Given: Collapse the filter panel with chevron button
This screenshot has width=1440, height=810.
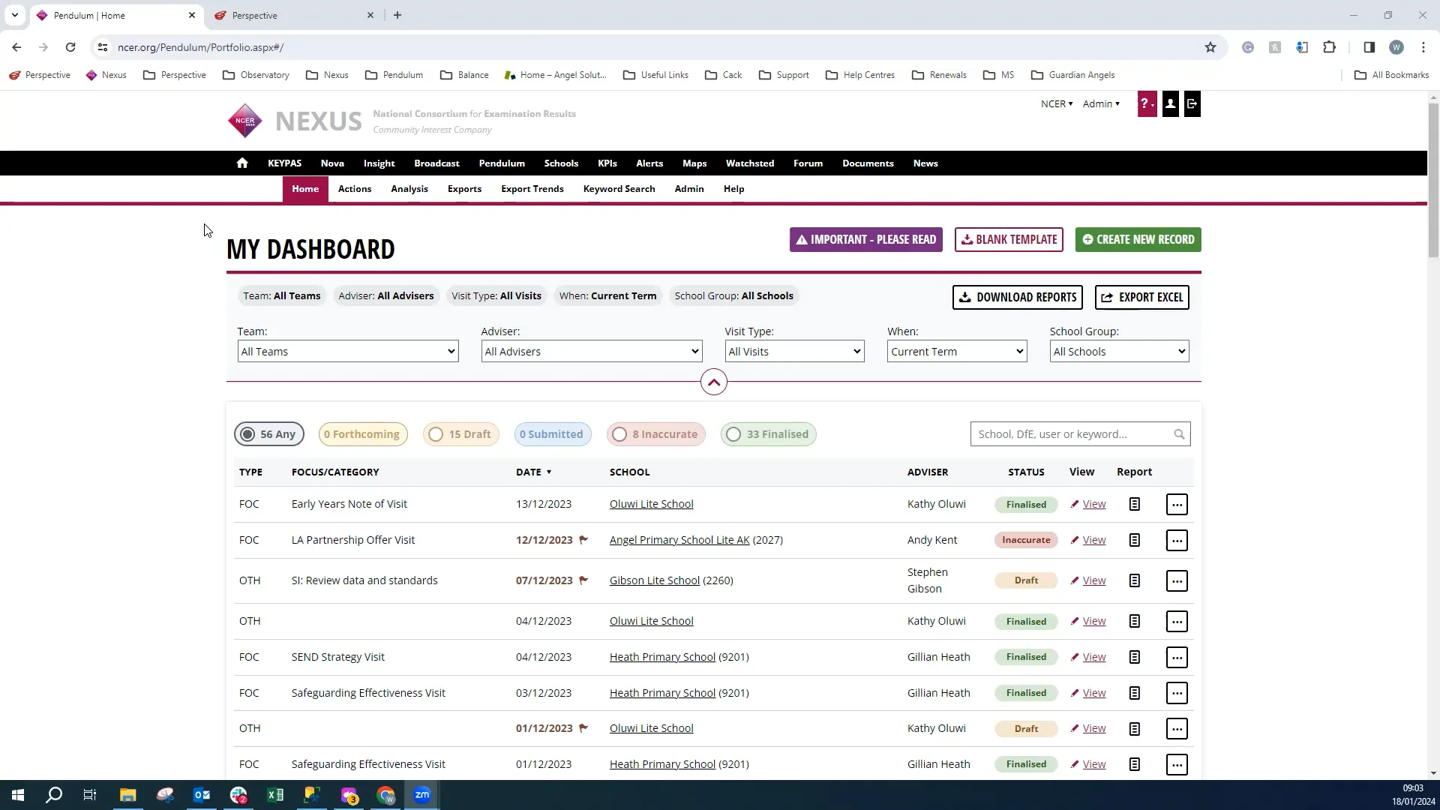Looking at the screenshot, I should [713, 382].
